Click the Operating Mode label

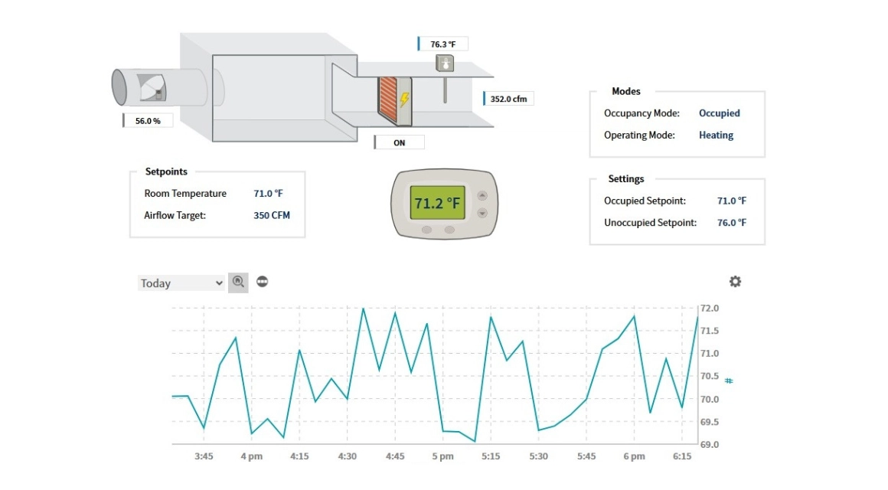[x=639, y=135]
